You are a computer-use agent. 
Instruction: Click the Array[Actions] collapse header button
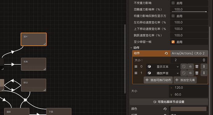[189, 53]
